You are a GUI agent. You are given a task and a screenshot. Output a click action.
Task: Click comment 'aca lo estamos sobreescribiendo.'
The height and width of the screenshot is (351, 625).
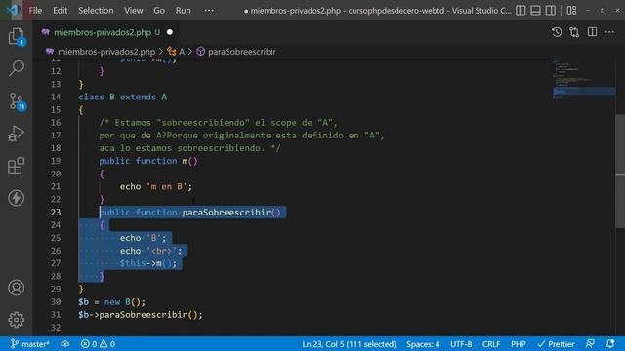tap(182, 148)
